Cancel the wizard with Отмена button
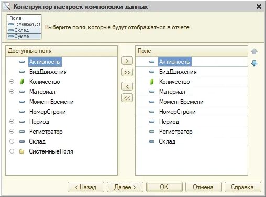The image size is (266, 197). point(204,187)
